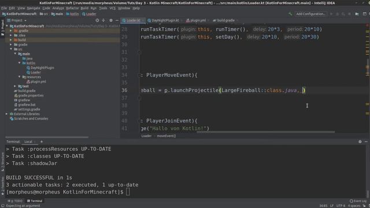
Task: Click the tool windows quick-access icon in the bottom-left corner
Action: [x=2, y=206]
